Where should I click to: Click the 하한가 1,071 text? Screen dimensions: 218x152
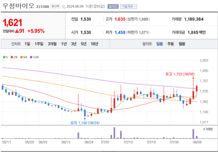click(138, 32)
